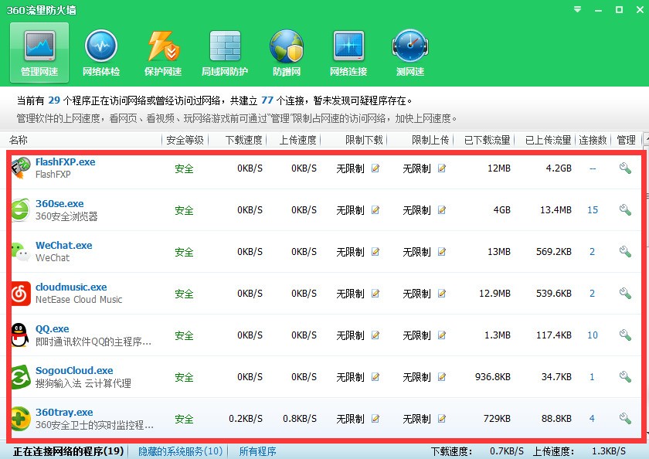The height and width of the screenshot is (459, 649).
Task: Open the WeChat.exe program link
Action: [x=63, y=245]
